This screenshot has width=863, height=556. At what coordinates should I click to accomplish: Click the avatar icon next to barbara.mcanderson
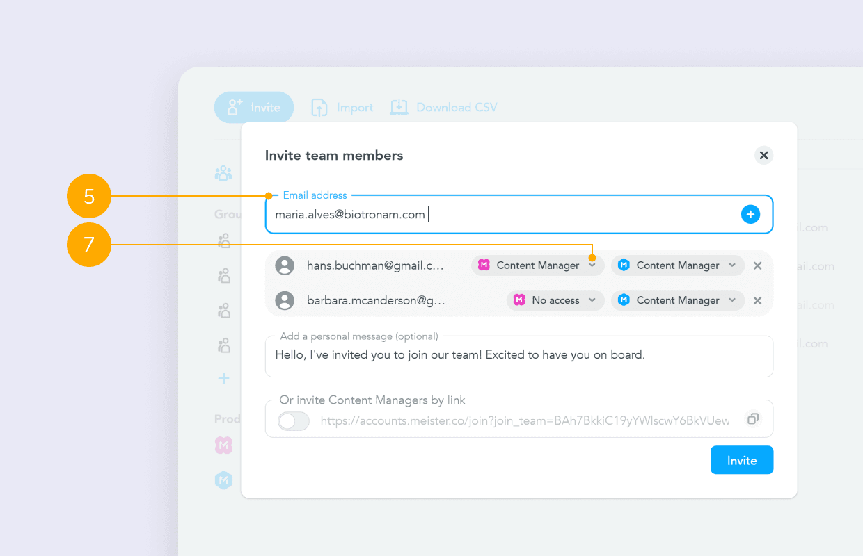click(x=285, y=300)
